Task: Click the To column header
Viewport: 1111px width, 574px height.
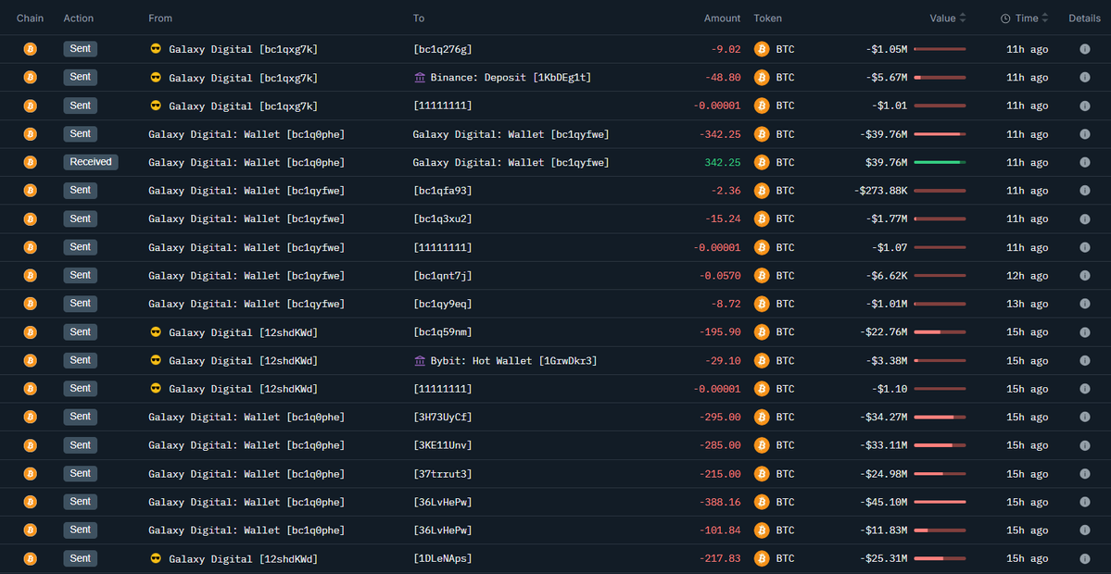Action: tap(419, 19)
